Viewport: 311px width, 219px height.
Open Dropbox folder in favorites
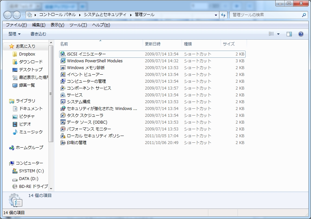(x=24, y=54)
